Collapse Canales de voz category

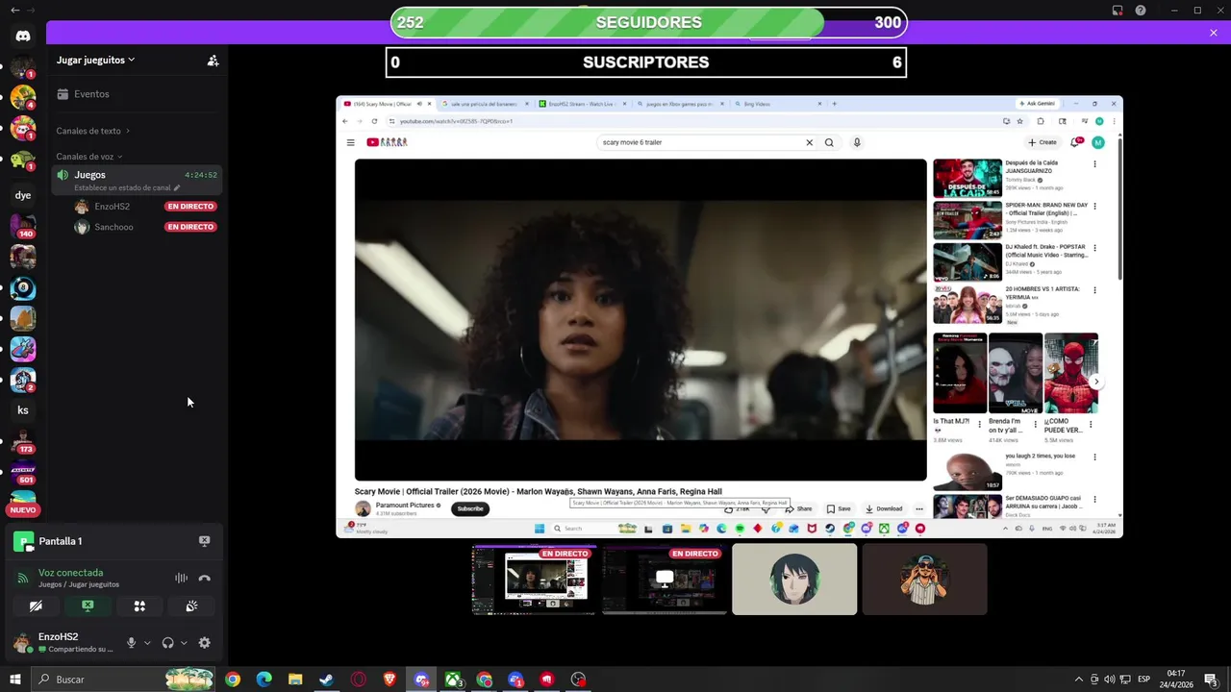tap(89, 157)
